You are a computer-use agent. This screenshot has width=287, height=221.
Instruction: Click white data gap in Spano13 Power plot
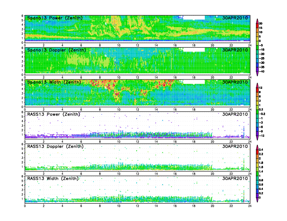pyautogui.click(x=194, y=17)
